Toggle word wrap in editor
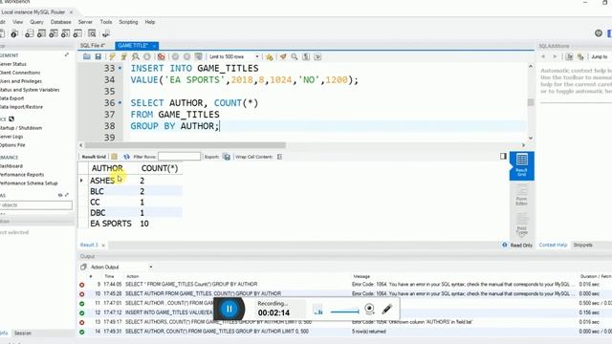Image resolution: width=612 pixels, height=344 pixels. click(x=317, y=57)
